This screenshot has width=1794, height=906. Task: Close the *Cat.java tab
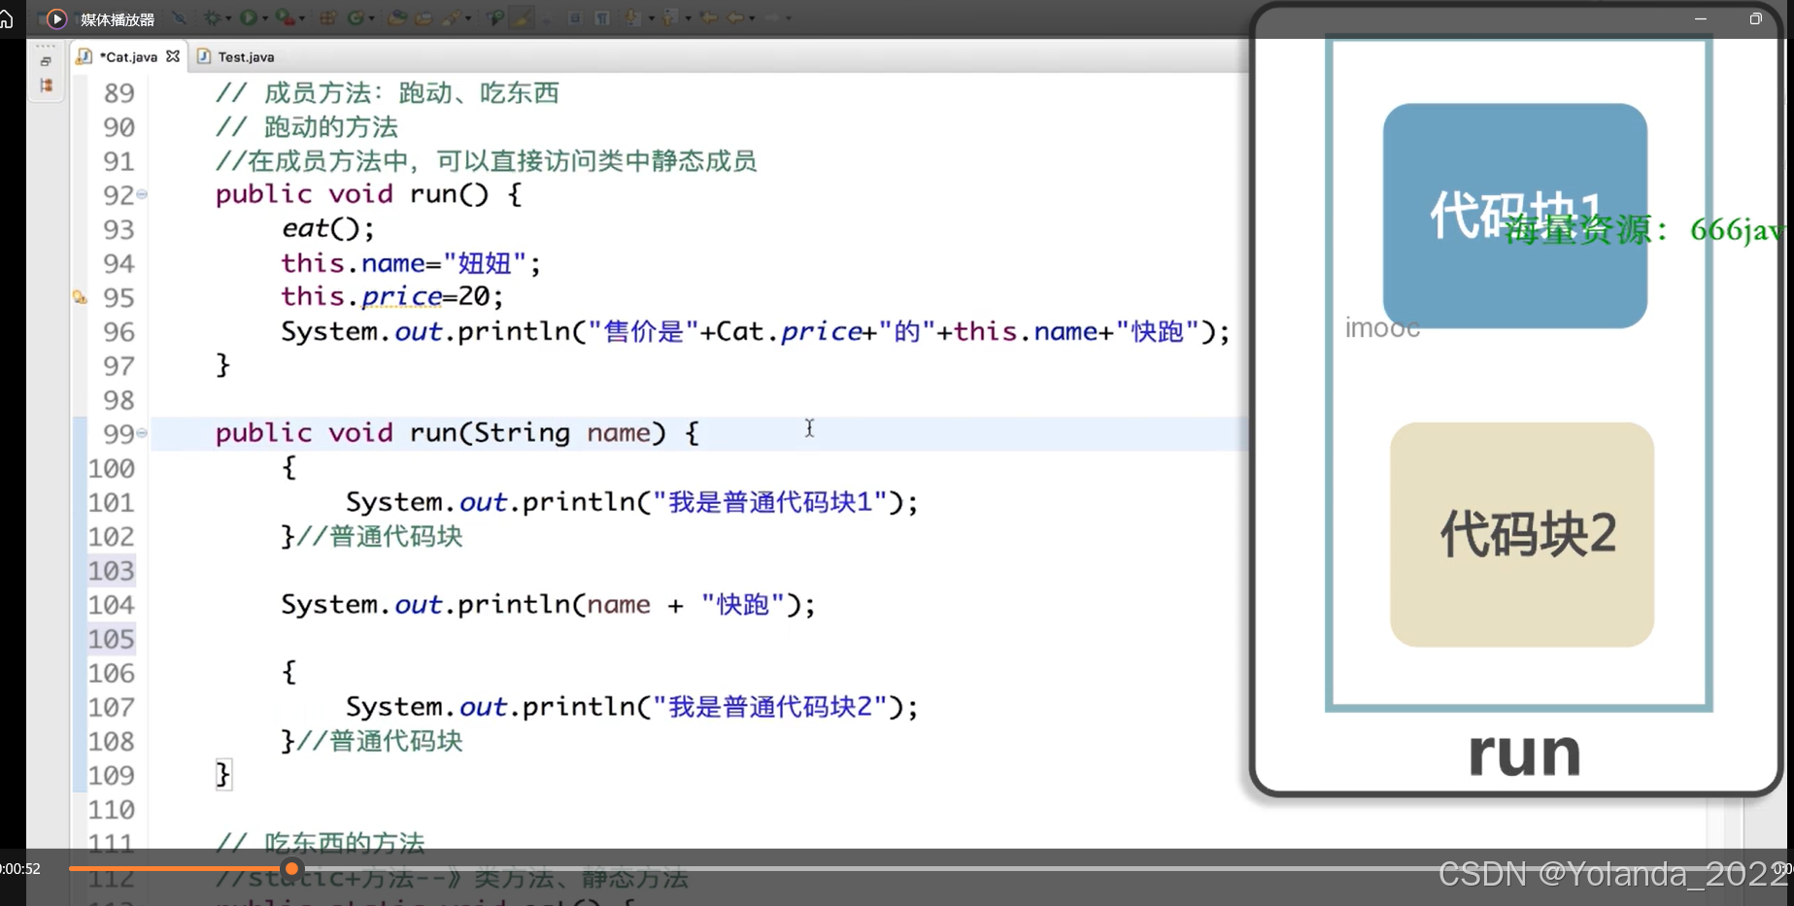[x=173, y=56]
